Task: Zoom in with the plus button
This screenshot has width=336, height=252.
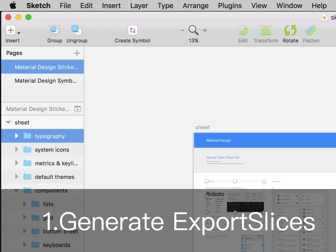Action: tap(205, 30)
